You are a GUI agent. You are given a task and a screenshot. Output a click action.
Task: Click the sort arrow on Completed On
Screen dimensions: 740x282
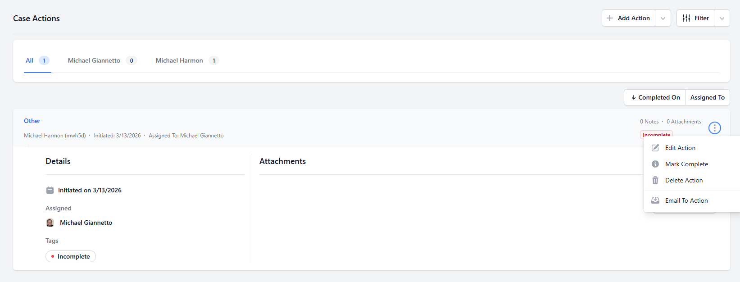634,97
